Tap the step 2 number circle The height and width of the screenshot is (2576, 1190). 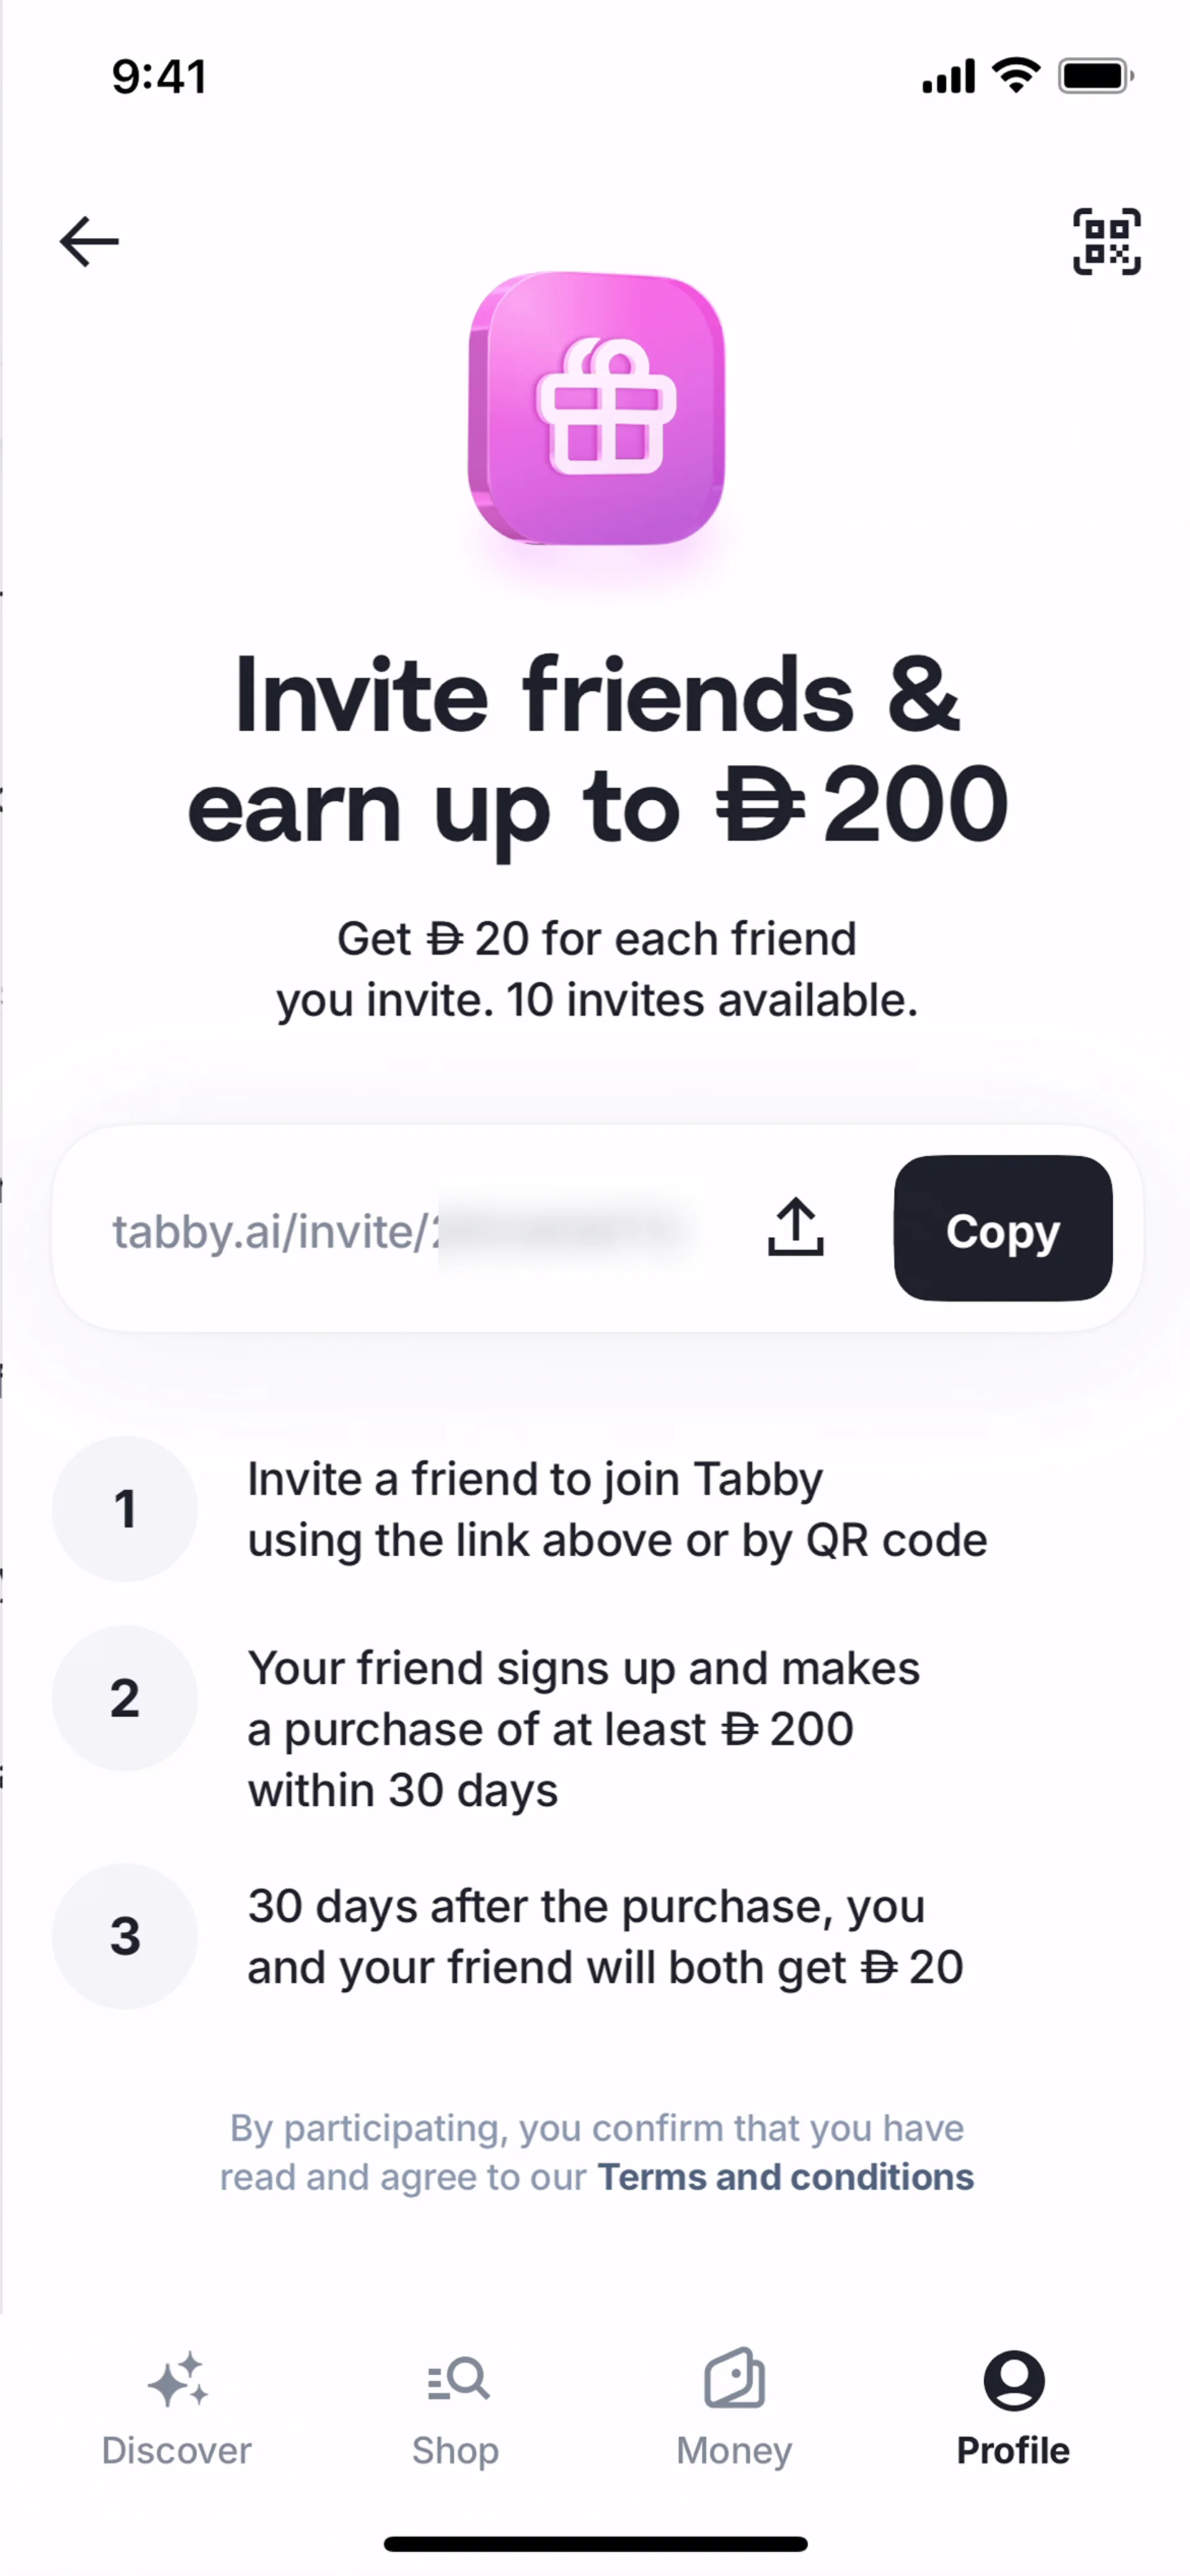tap(125, 1698)
